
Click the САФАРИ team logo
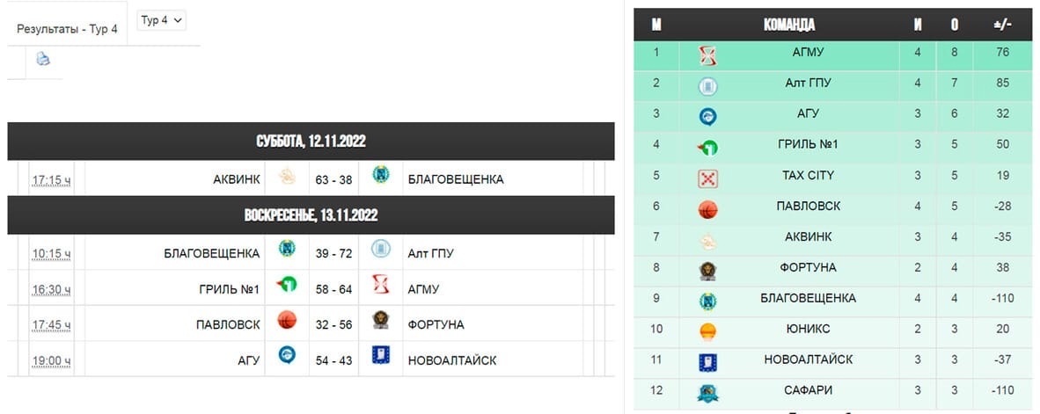pyautogui.click(x=707, y=393)
